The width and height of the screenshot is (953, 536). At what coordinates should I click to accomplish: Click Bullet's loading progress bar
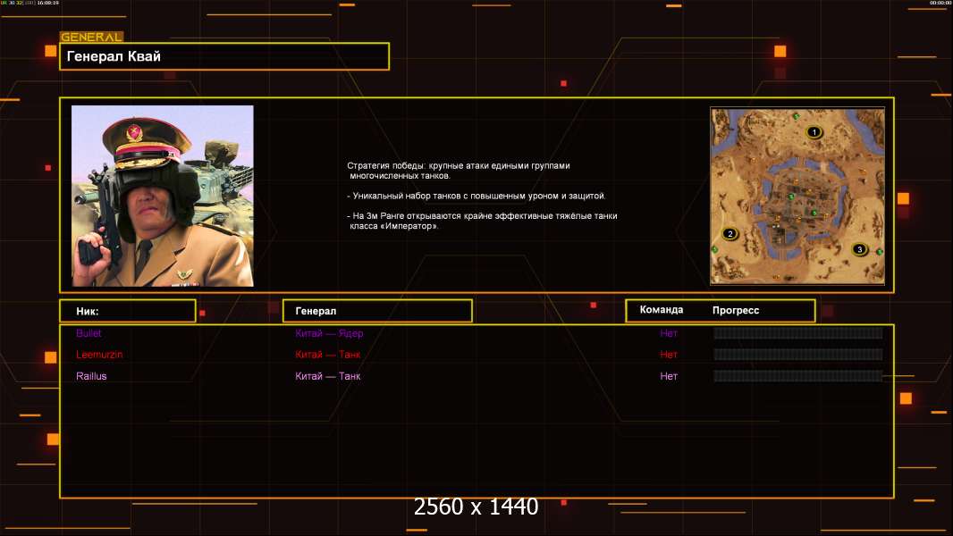point(797,333)
